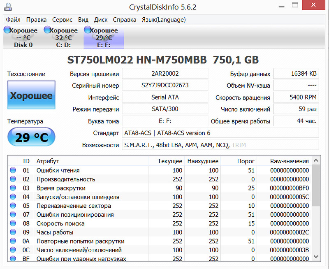The image size is (329, 269).
Task: Click the serial number field S2Y7J9DCC02673
Action: pyautogui.click(x=165, y=86)
